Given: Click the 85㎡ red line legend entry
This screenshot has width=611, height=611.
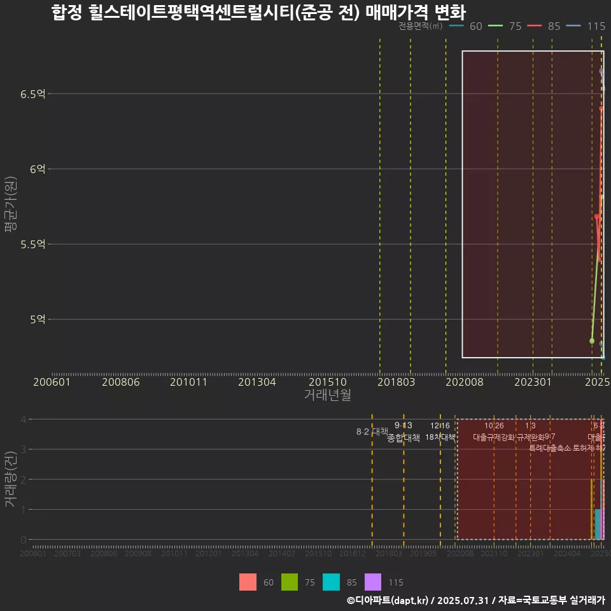Looking at the screenshot, I should (x=544, y=26).
